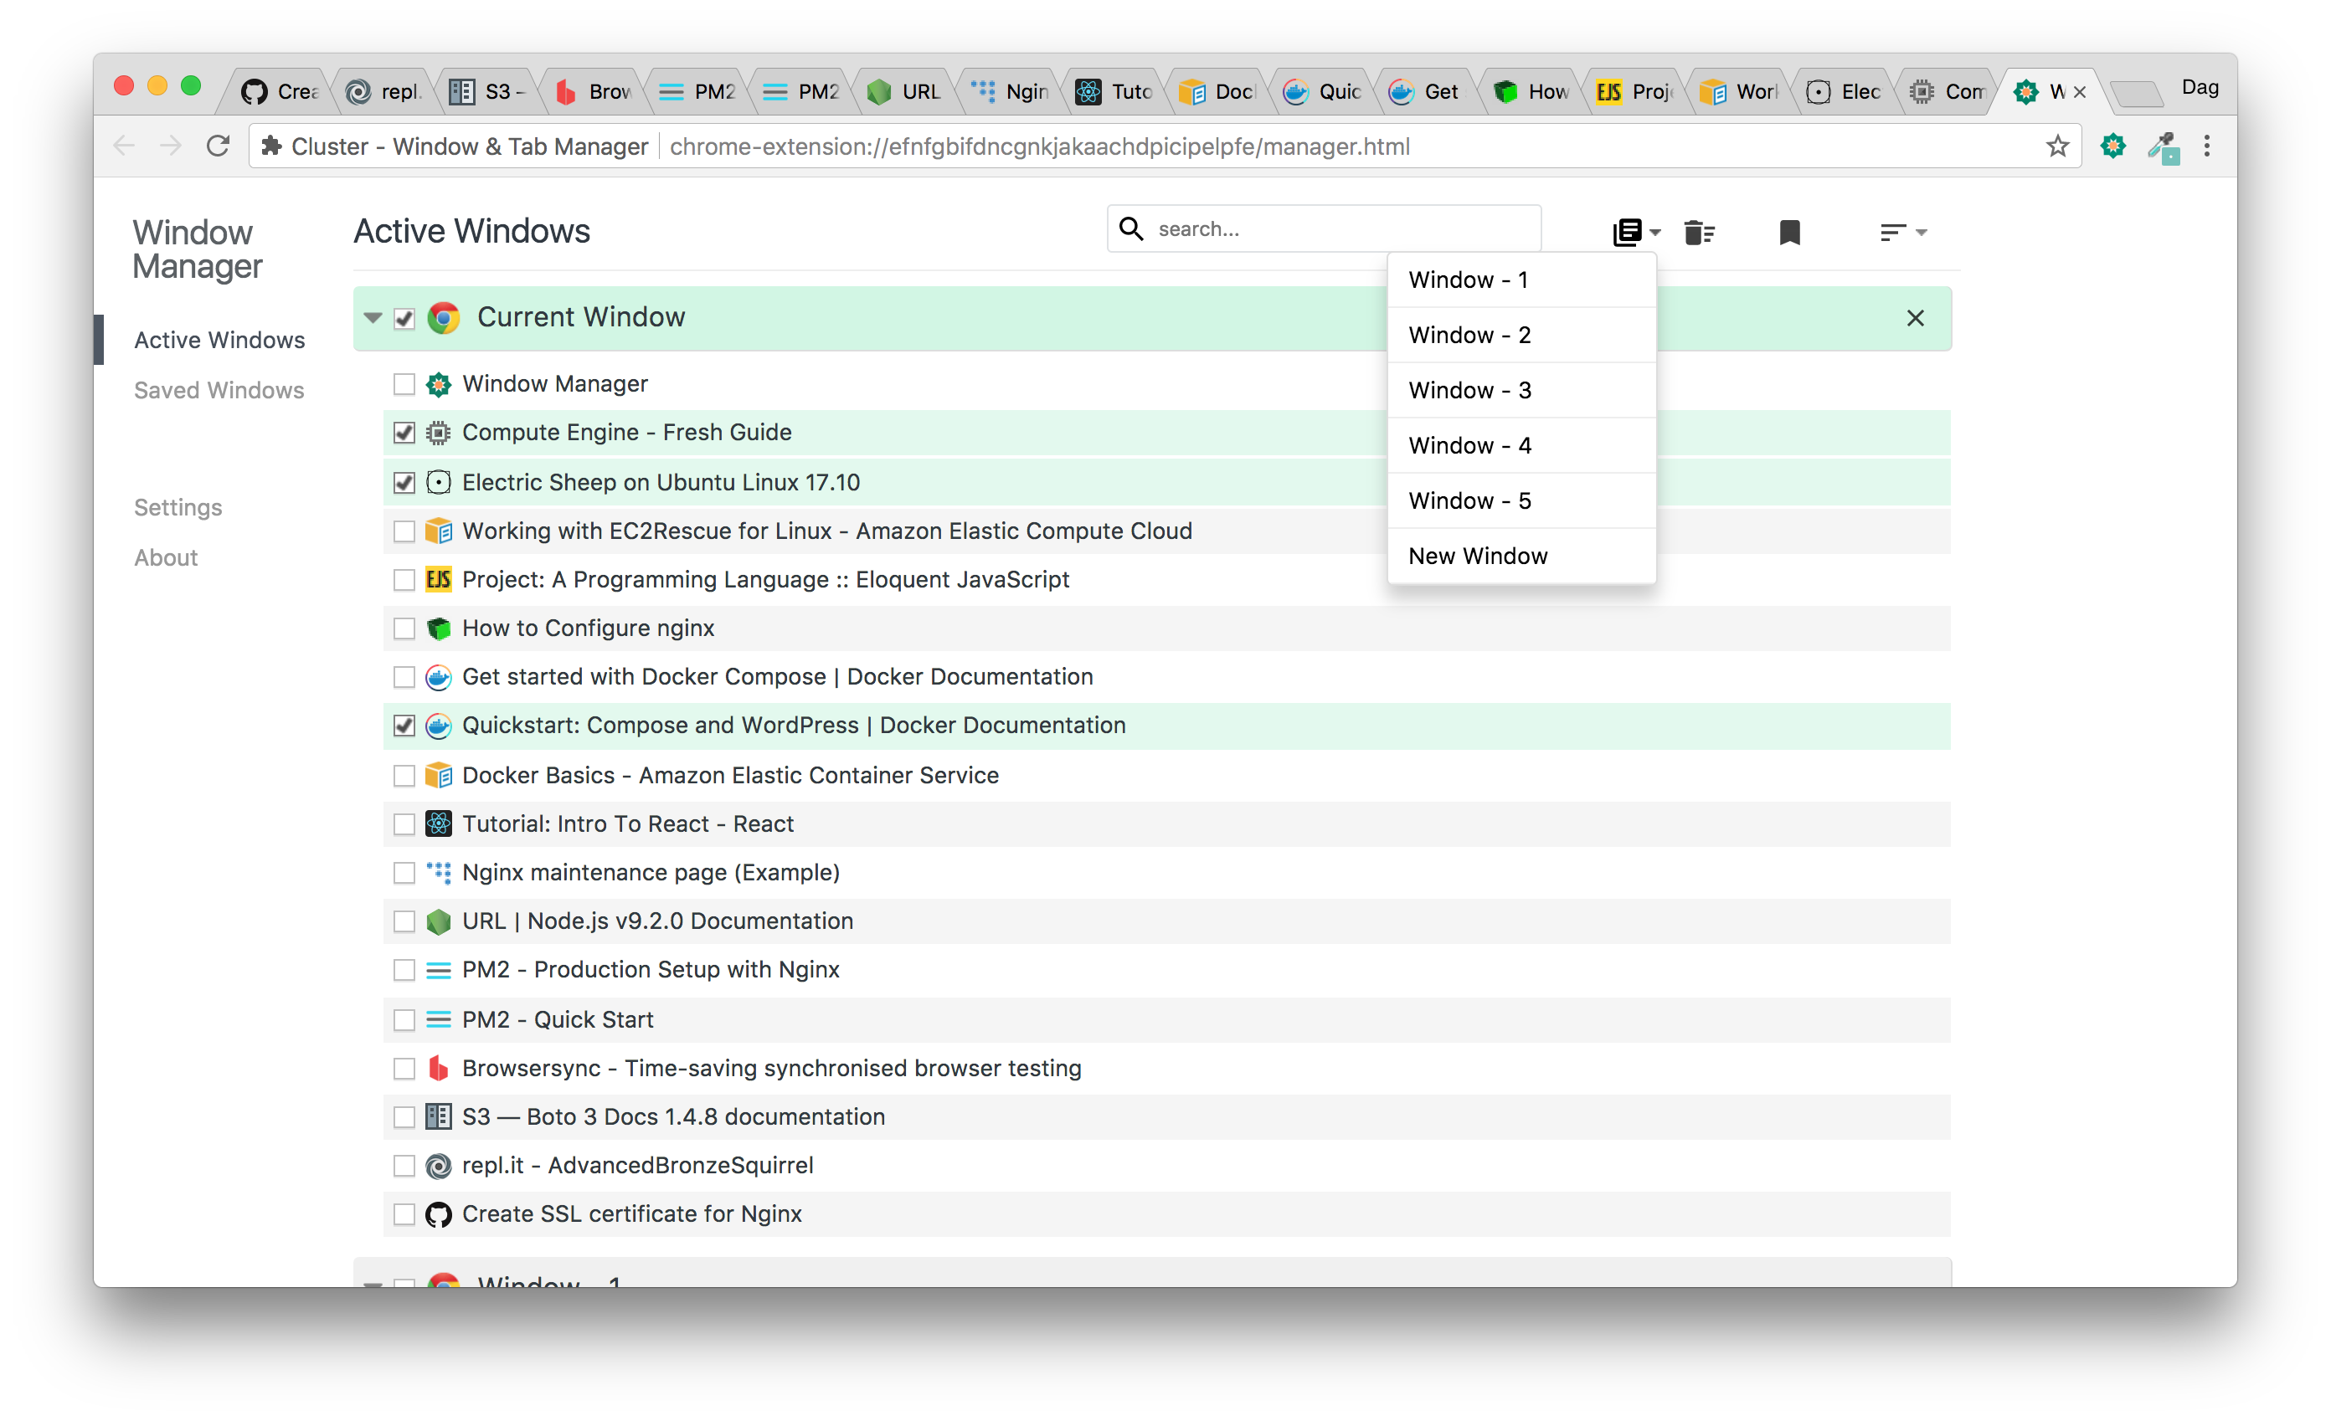The width and height of the screenshot is (2331, 1421).
Task: Switch to the 'URL' Node.js browser tab
Action: point(905,92)
